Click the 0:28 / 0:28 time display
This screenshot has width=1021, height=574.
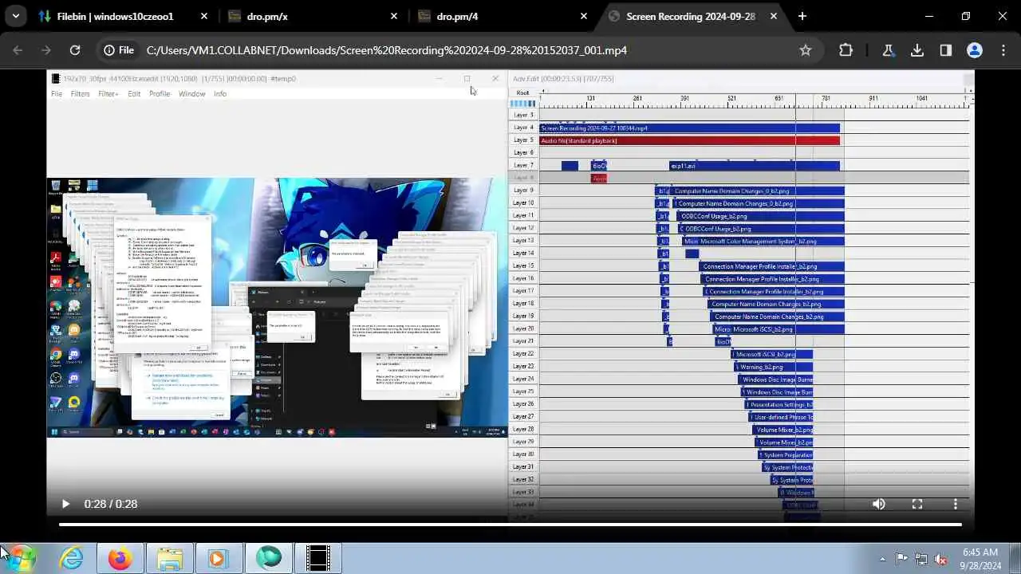(111, 504)
